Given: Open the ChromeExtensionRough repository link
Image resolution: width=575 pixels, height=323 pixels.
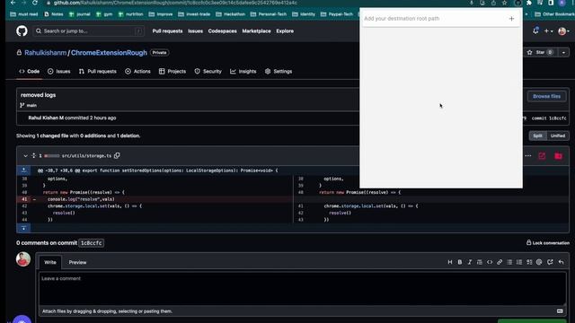Looking at the screenshot, I should pyautogui.click(x=109, y=53).
